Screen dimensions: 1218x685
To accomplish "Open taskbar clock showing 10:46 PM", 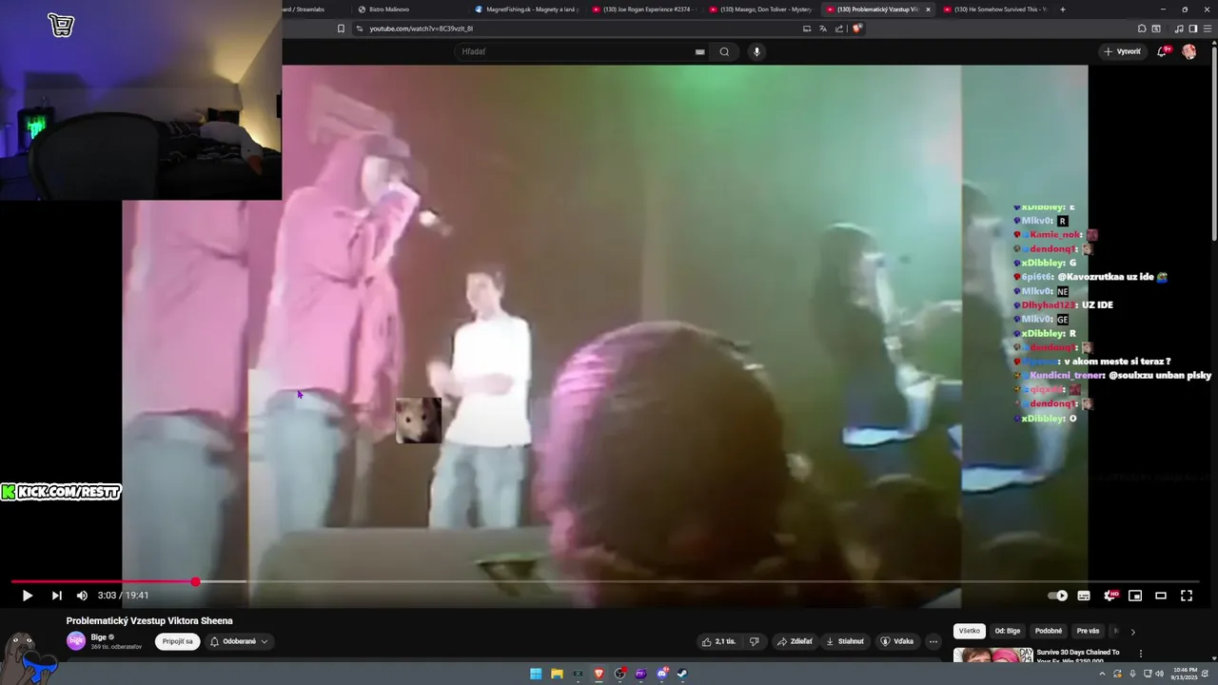I will (x=1185, y=673).
